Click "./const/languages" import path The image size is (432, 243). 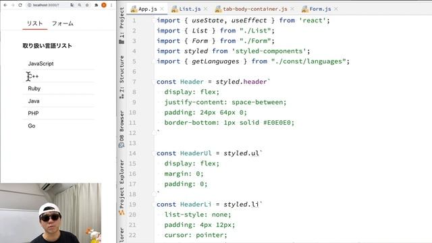(x=308, y=61)
